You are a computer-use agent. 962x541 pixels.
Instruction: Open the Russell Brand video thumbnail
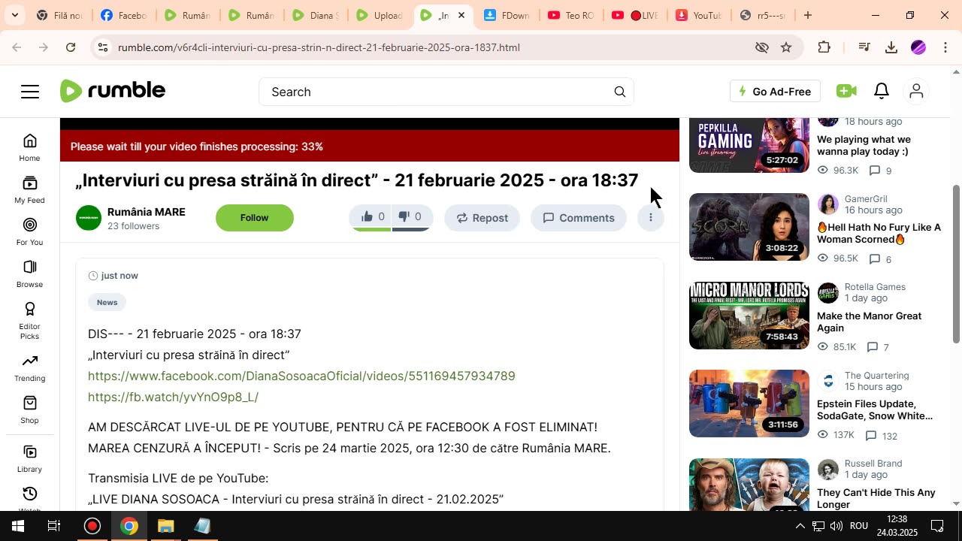tap(749, 485)
